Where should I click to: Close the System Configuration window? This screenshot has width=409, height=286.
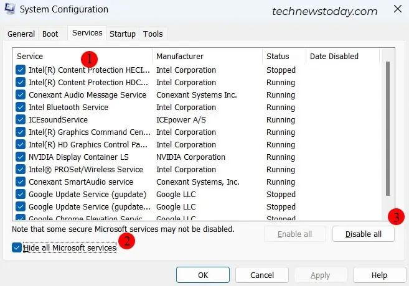coord(398,9)
